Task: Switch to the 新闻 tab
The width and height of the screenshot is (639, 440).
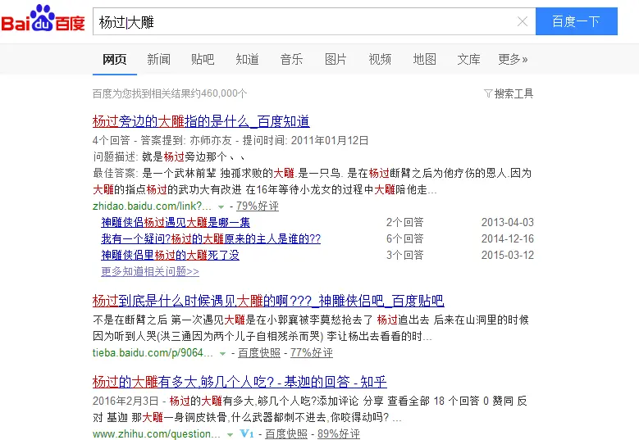Action: (158, 60)
